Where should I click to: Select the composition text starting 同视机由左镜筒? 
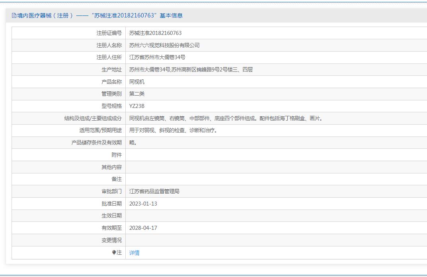point(226,118)
